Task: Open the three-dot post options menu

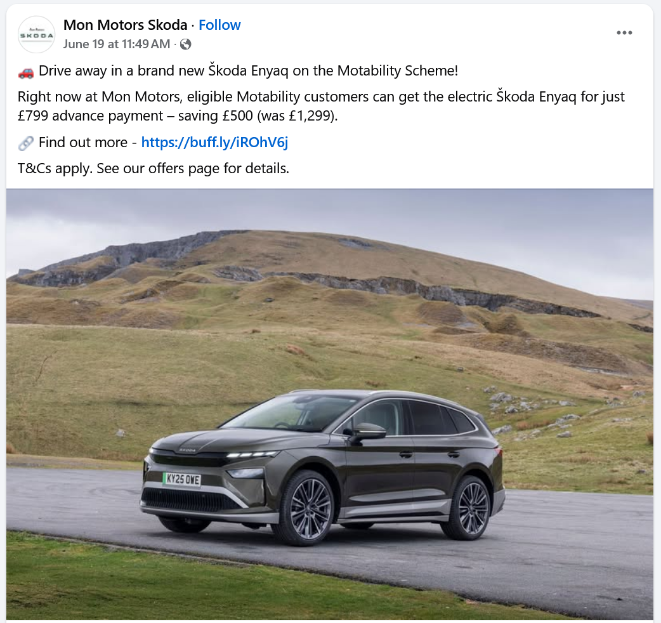Action: (x=624, y=33)
